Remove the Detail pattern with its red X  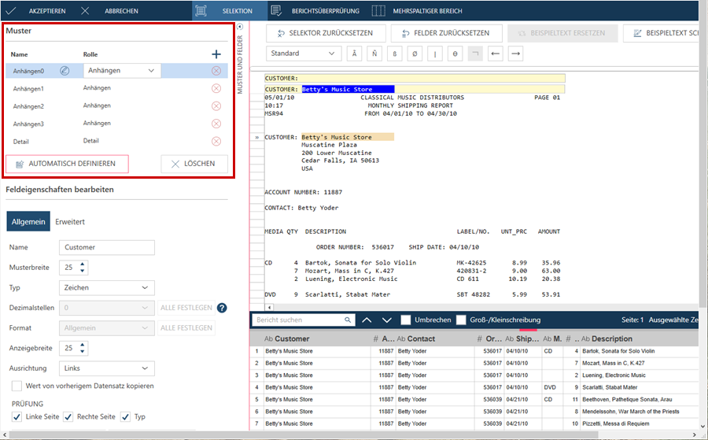pos(216,142)
